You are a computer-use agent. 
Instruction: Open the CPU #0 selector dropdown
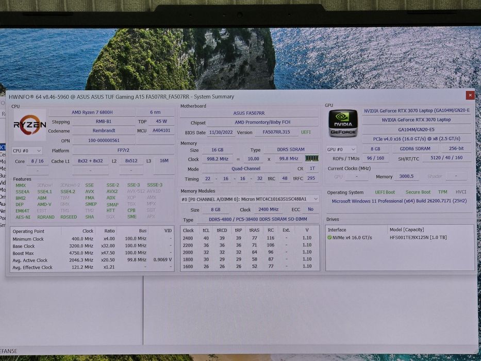coord(27,151)
